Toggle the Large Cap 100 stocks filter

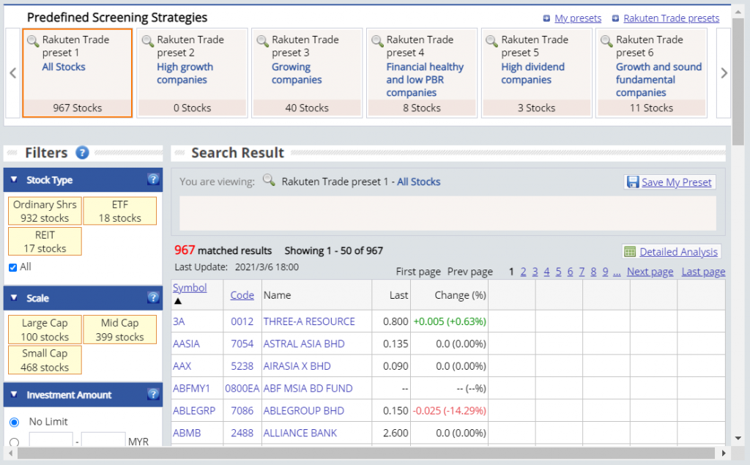coord(45,330)
